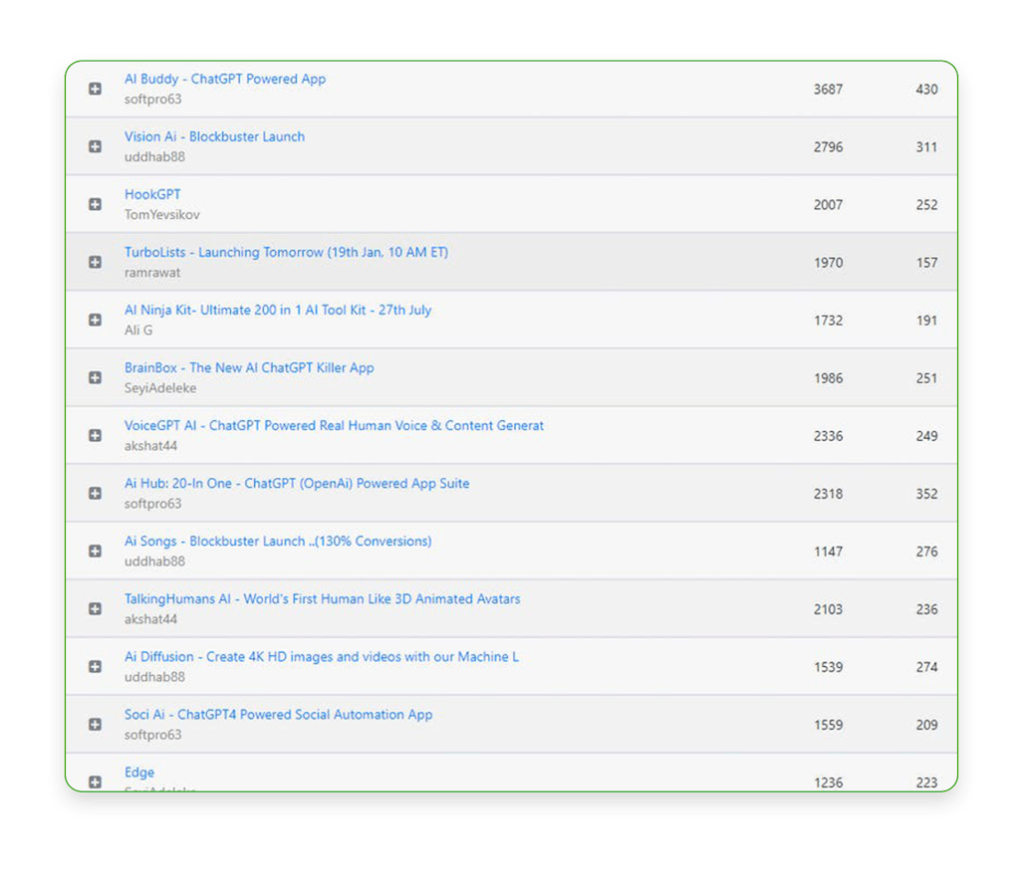Open BrainBox ChatGPT Killer App link
Screen dimensions: 1023x889
[x=249, y=367]
